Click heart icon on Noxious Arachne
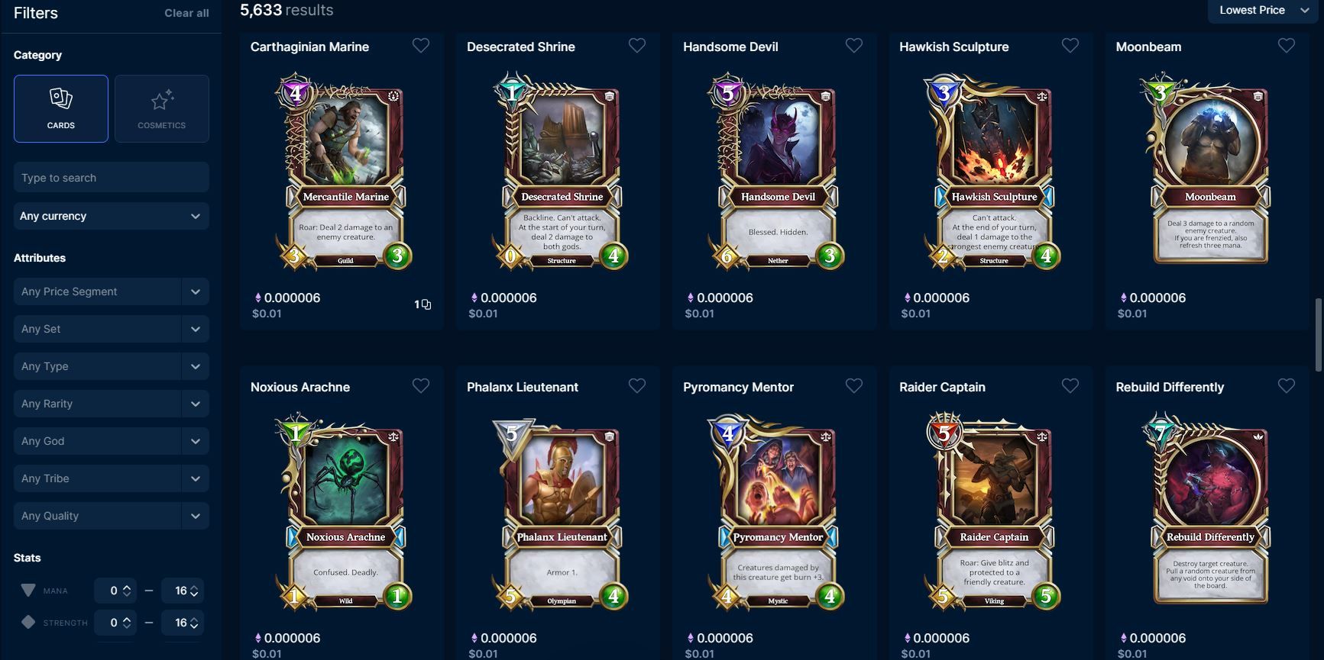 point(421,386)
